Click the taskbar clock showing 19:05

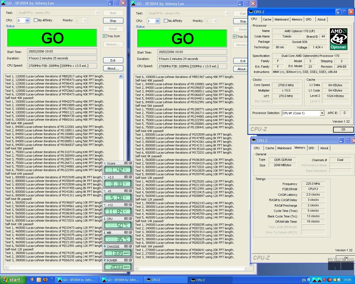pyautogui.click(x=347, y=280)
